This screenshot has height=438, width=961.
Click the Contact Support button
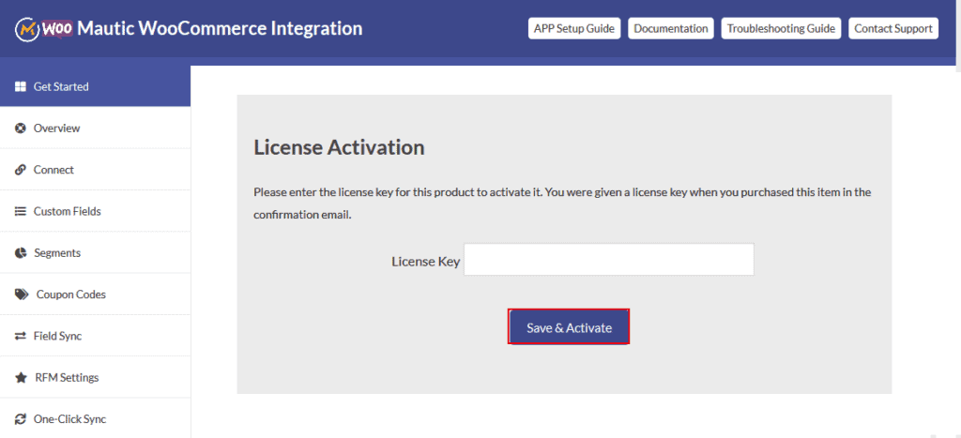point(893,28)
